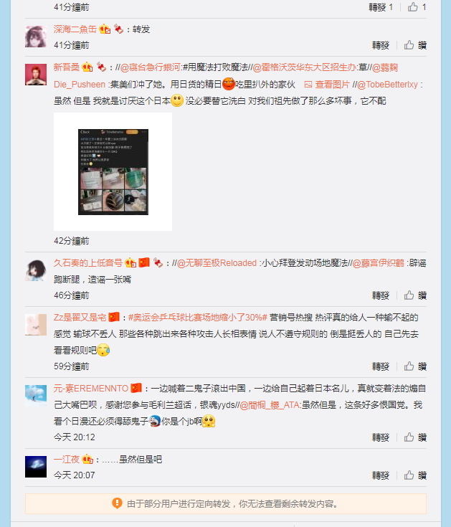The height and width of the screenshot is (527, 451).
Task: Like the 深海二魚缶 repost with thumbs-up
Action: pyautogui.click(x=415, y=45)
